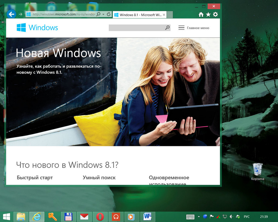Launch Microsoft Word from the taskbar

[x=148, y=217]
